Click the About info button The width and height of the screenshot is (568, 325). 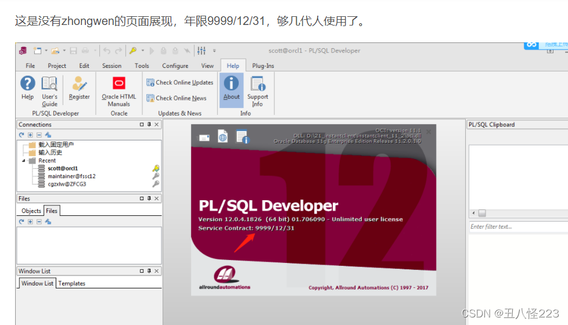tap(231, 91)
